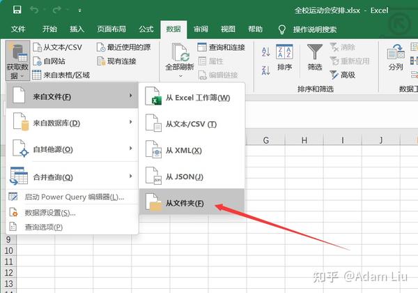This screenshot has width=418, height=293.
Task: Open 高级 filter options
Action: (x=342, y=75)
